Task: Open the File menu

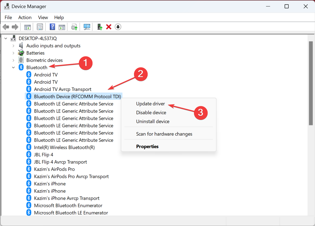Action: click(x=8, y=17)
